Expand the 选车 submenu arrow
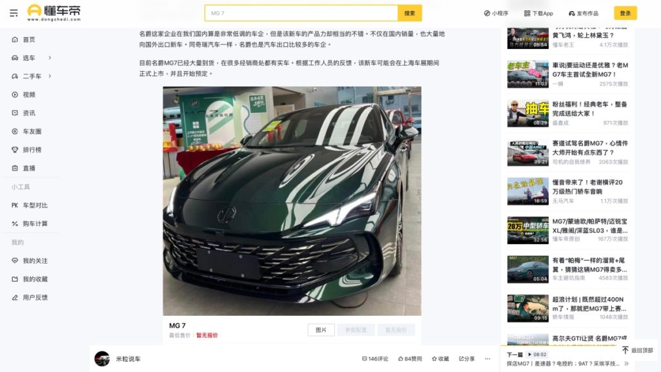 pyautogui.click(x=50, y=57)
